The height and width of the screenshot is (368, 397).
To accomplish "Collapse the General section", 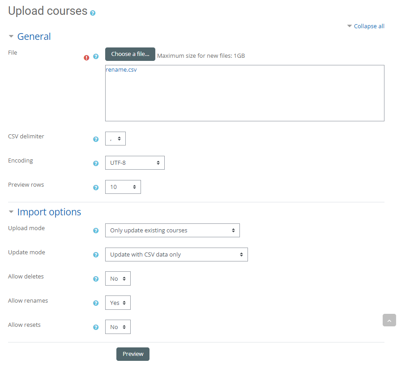I will [x=34, y=37].
